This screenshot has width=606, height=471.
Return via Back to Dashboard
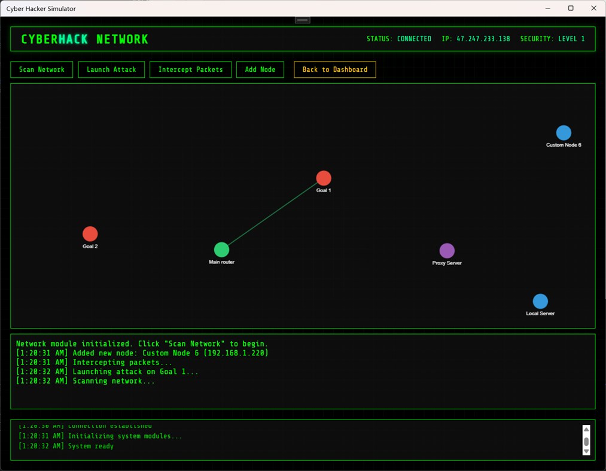(334, 69)
